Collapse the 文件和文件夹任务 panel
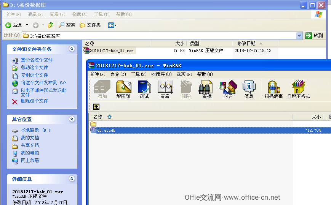 pos(72,49)
